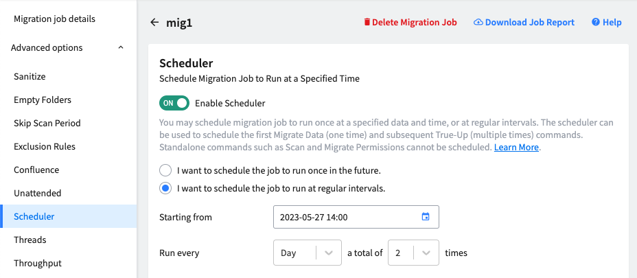The height and width of the screenshot is (278, 637).
Task: Open Skip Scan Period settings
Action: click(47, 123)
